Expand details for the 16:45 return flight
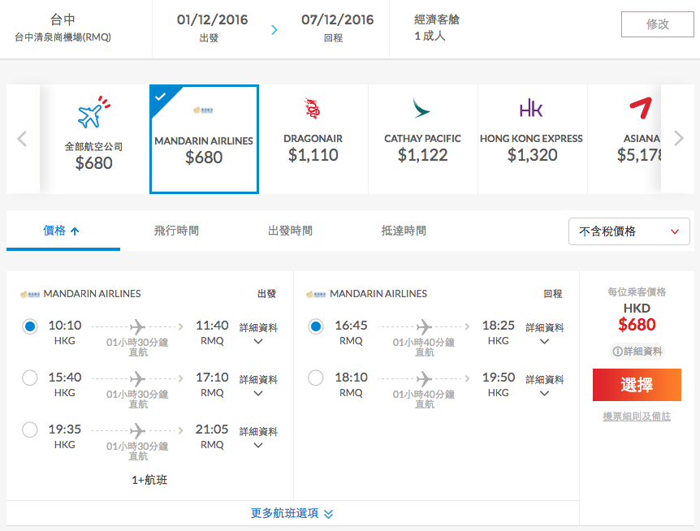 pos(544,334)
